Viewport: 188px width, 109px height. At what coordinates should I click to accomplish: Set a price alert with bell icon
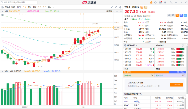(169, 15)
